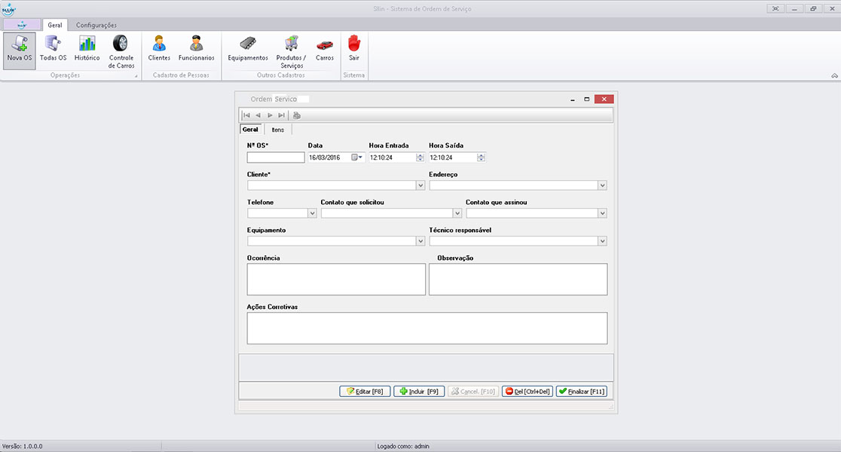Go to the first record
Viewport: 841px width, 452px height.
coord(246,115)
